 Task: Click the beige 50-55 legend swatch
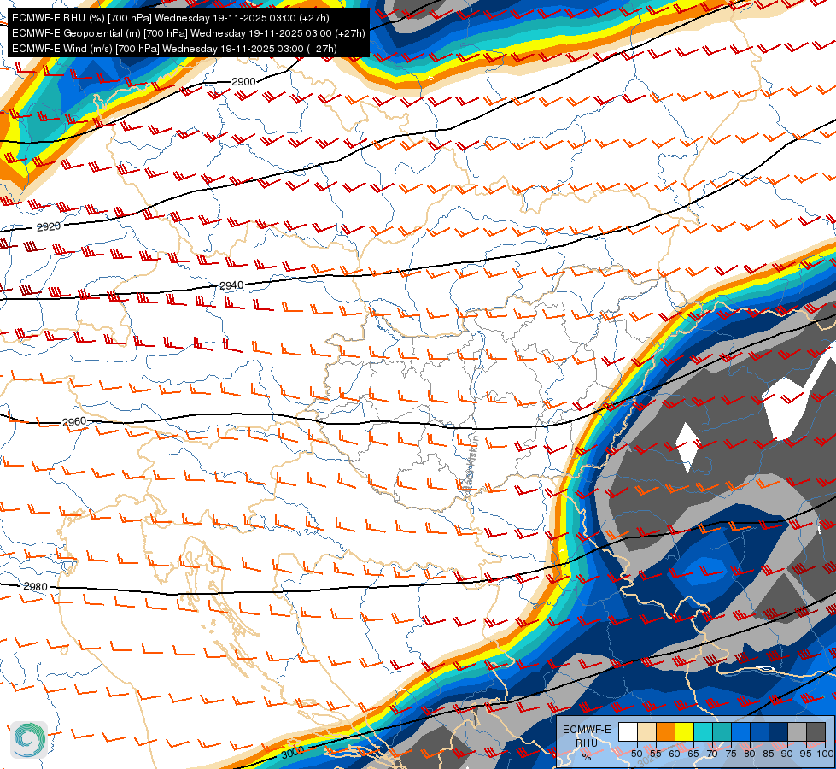pos(646,731)
